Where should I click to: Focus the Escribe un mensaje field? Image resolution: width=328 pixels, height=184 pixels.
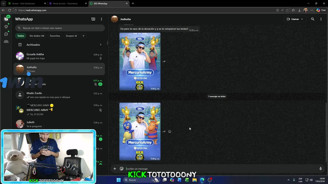(x=220, y=169)
